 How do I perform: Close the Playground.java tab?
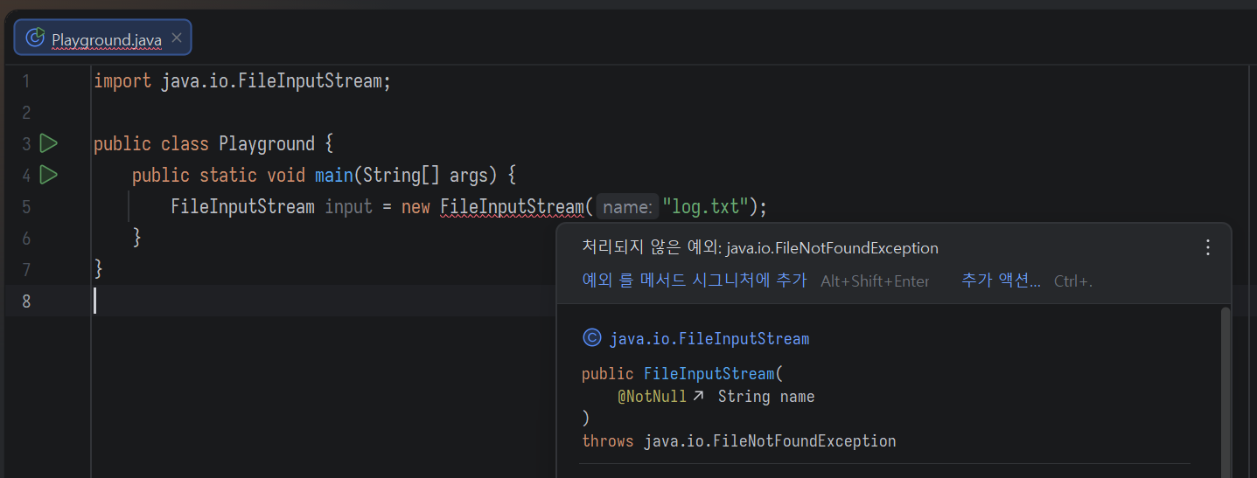(x=177, y=38)
